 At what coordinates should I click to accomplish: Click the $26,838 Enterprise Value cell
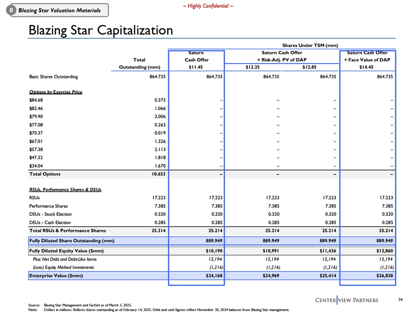click(x=383, y=276)
